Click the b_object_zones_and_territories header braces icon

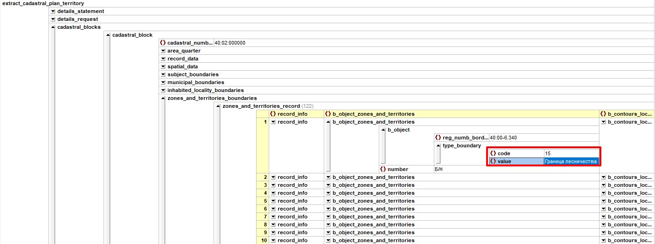[x=327, y=114]
